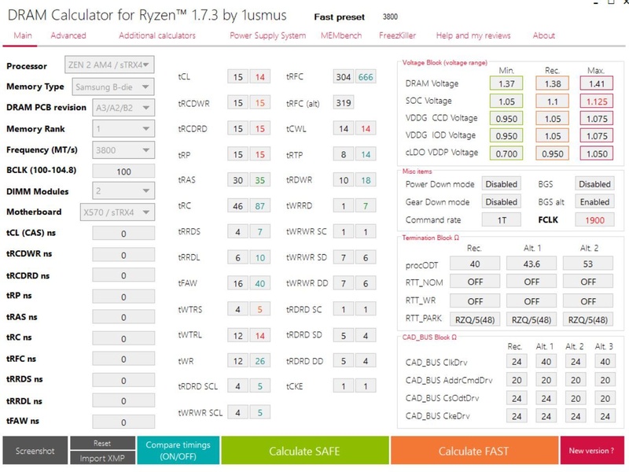Click the Power Down mode Disabled value
Viewport: 629px width, 472px height.
(x=502, y=184)
